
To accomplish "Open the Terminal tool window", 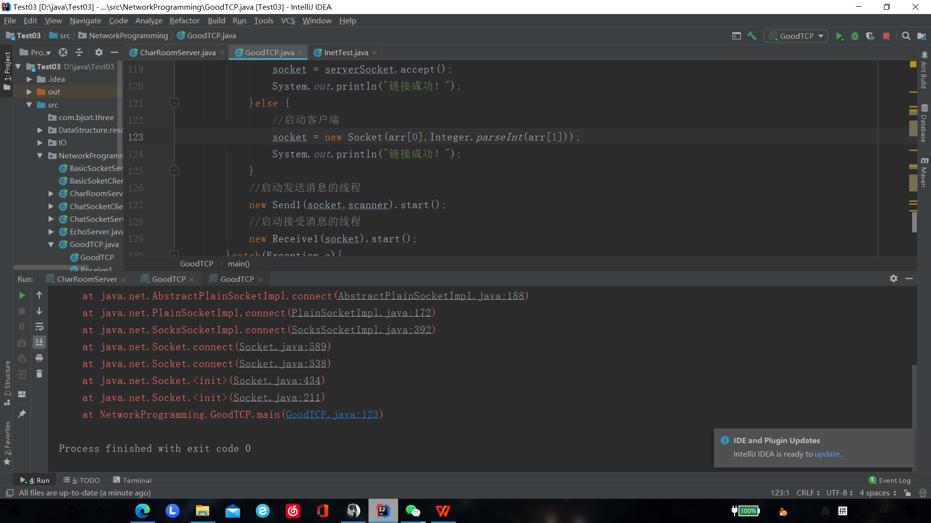I will coord(132,480).
